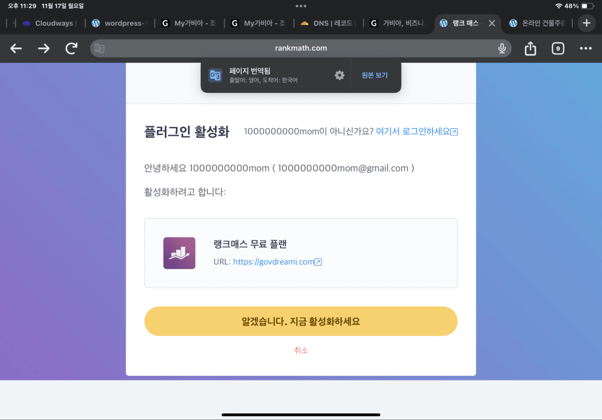Image resolution: width=602 pixels, height=420 pixels.
Task: Open translation settings gear icon
Action: [340, 76]
